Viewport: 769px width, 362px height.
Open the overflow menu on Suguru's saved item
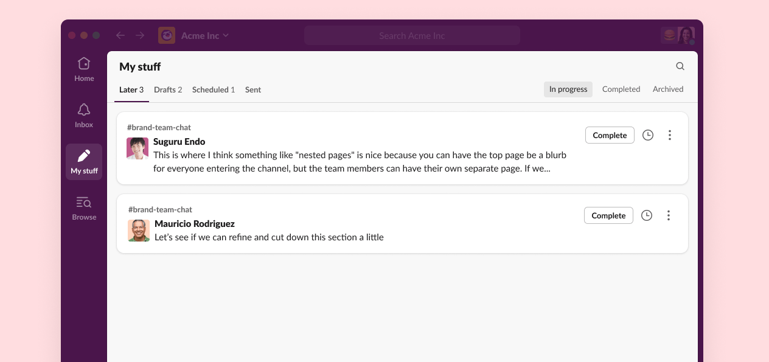[669, 135]
